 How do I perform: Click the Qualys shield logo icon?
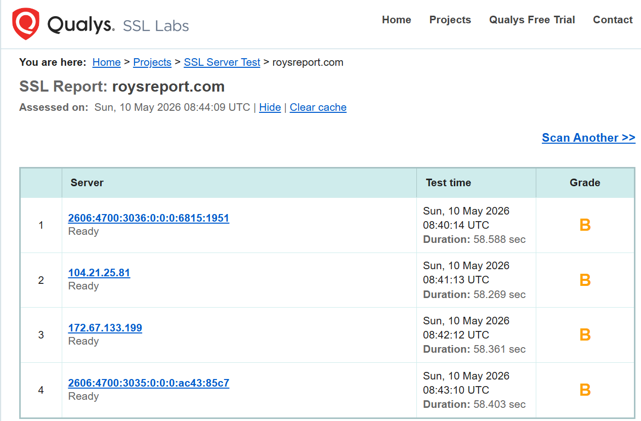pyautogui.click(x=26, y=24)
